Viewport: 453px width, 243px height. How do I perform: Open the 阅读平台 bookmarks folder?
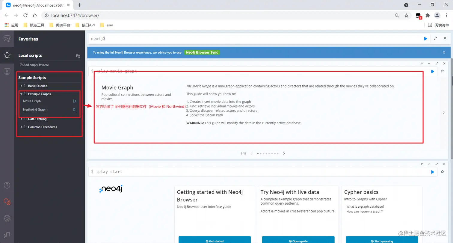tap(60, 25)
